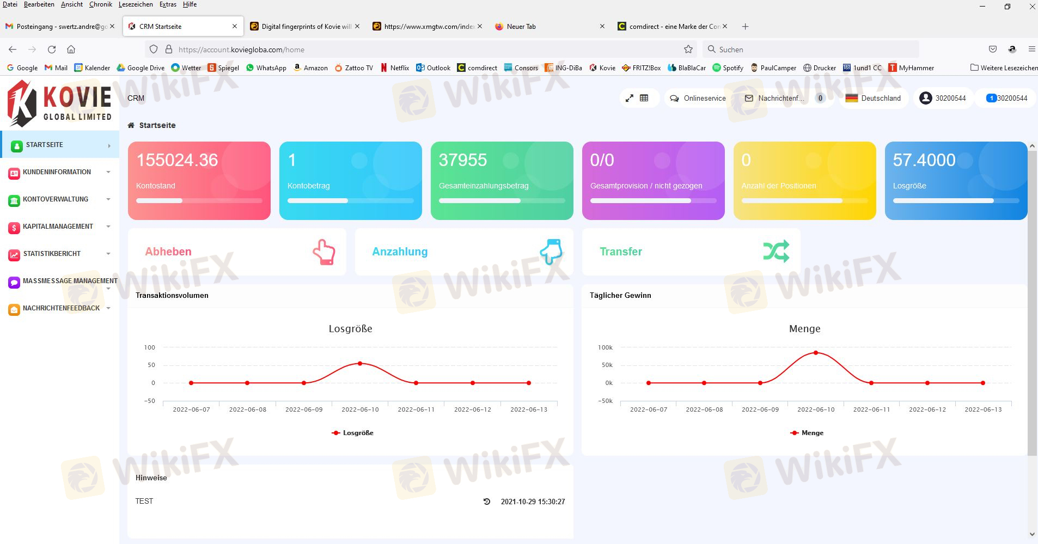Open the Lesezeichen menu in menu bar

click(x=136, y=4)
